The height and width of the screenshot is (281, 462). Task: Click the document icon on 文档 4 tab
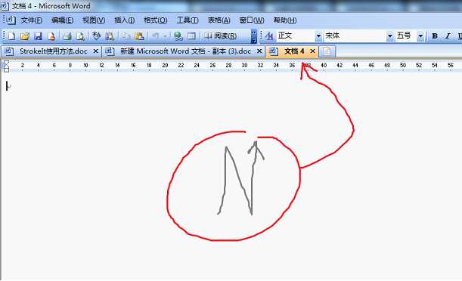click(x=274, y=51)
